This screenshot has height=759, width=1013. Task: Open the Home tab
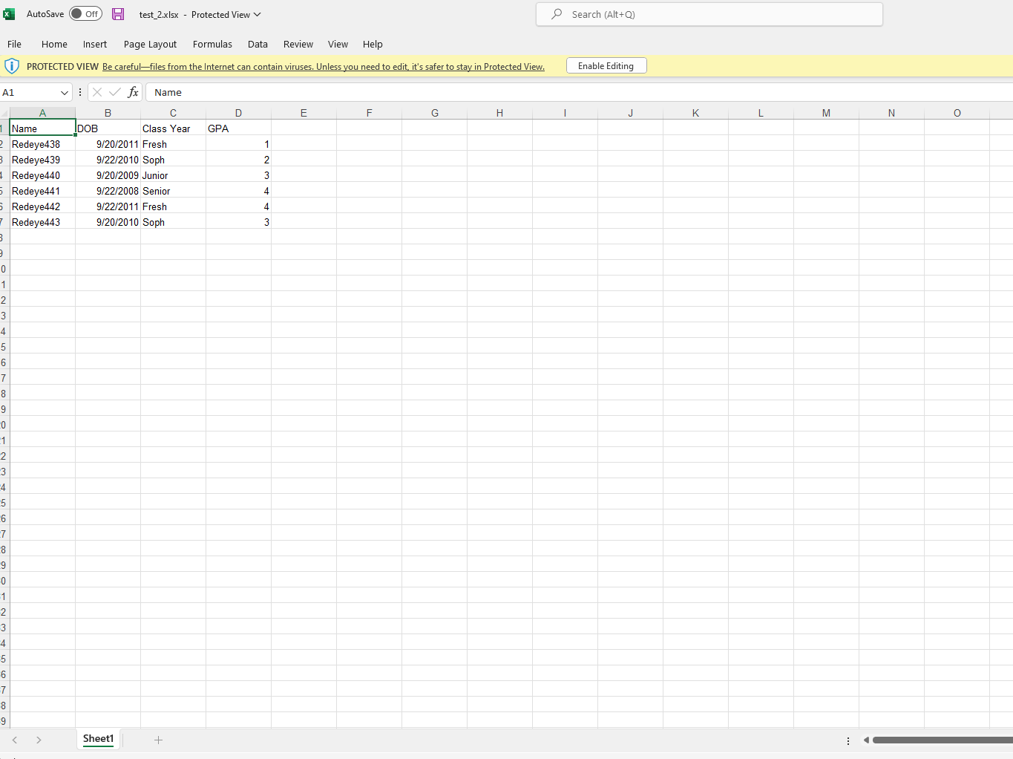pyautogui.click(x=54, y=44)
